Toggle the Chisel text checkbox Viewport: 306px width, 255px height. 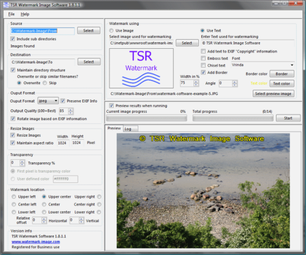coord(203,65)
